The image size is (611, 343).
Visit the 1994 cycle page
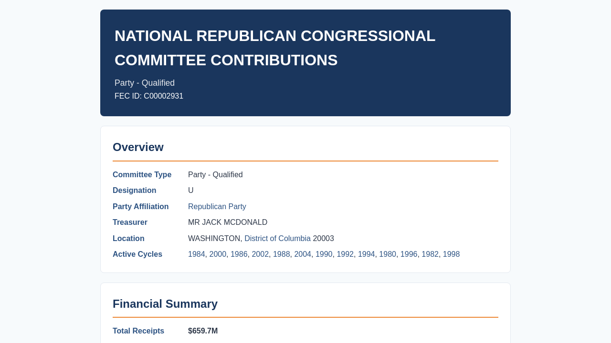pos(367,254)
